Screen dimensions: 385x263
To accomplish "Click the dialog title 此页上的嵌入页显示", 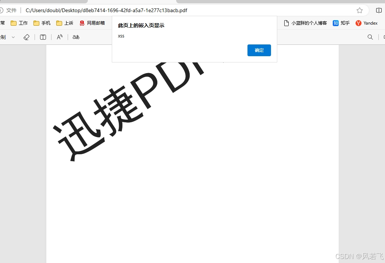I will 141,25.
